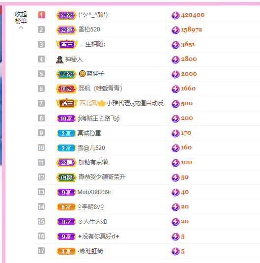Image resolution: width=260 pixels, height=263 pixels.
Task: Click the mysterious person avatar icon
Action: 59,59
